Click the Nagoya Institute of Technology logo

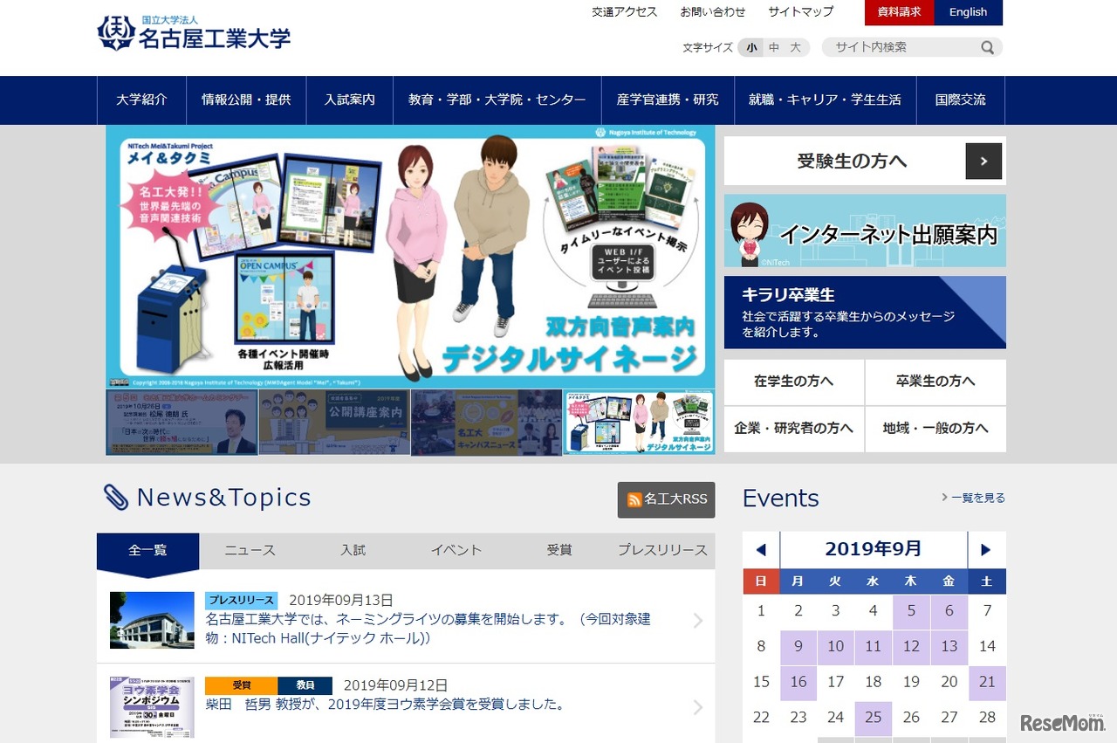[x=194, y=33]
